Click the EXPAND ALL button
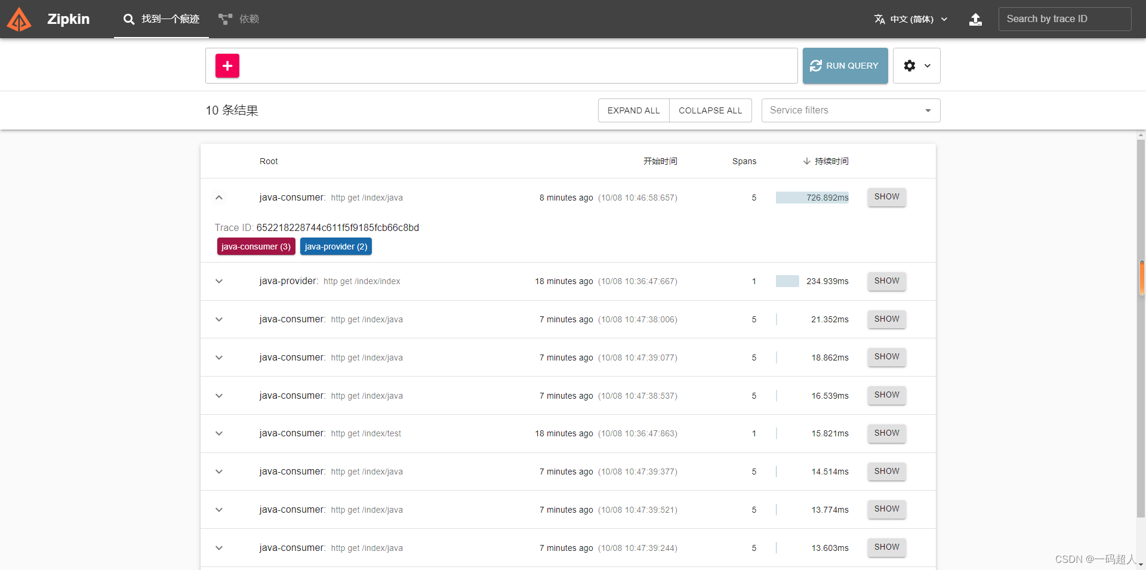Image resolution: width=1146 pixels, height=570 pixels. point(634,110)
